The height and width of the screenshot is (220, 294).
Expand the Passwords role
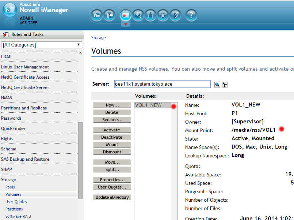click(x=11, y=118)
